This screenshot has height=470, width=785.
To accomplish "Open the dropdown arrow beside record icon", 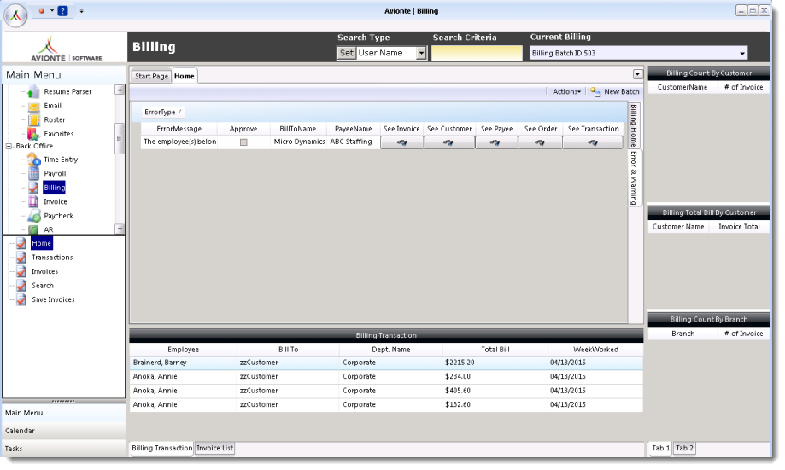I will (x=51, y=10).
